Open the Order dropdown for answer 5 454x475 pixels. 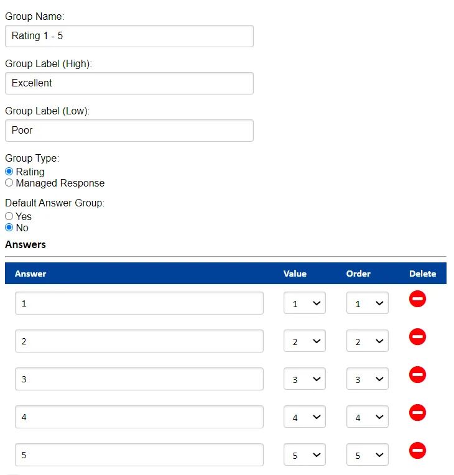coord(368,454)
